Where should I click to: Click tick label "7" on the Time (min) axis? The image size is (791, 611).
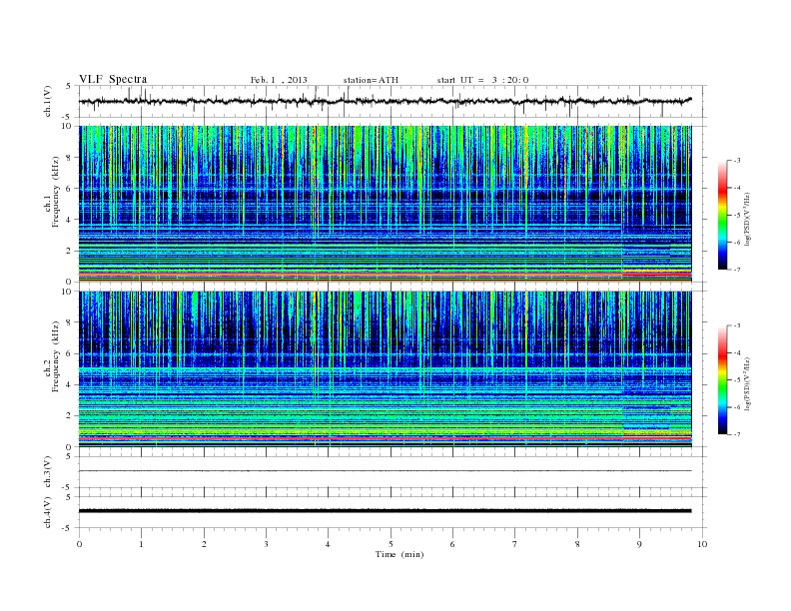[x=515, y=544]
